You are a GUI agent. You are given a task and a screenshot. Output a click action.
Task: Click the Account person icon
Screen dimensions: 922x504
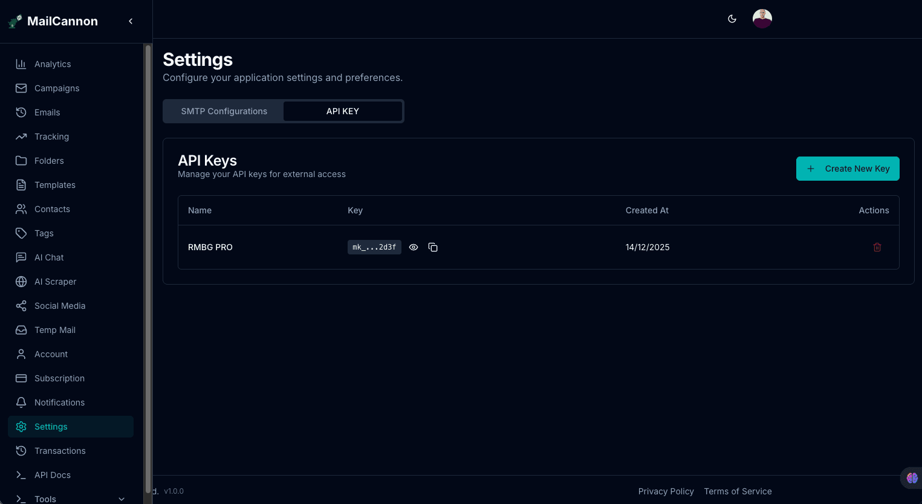tap(21, 354)
